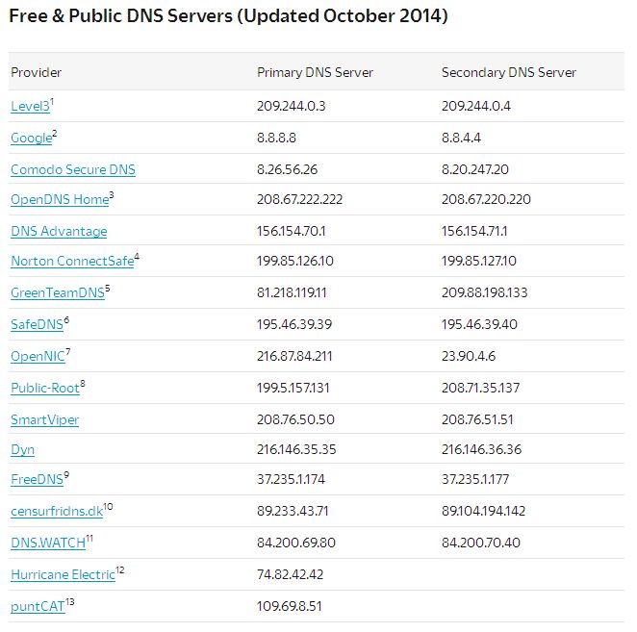Image resolution: width=637 pixels, height=632 pixels.
Task: Select Comodo address 8.26.56.26
Action: point(287,169)
